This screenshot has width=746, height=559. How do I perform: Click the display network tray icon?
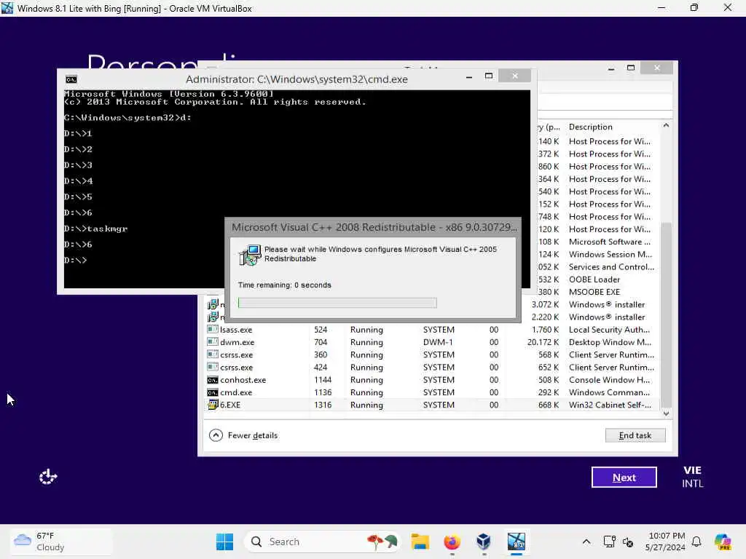[610, 542]
